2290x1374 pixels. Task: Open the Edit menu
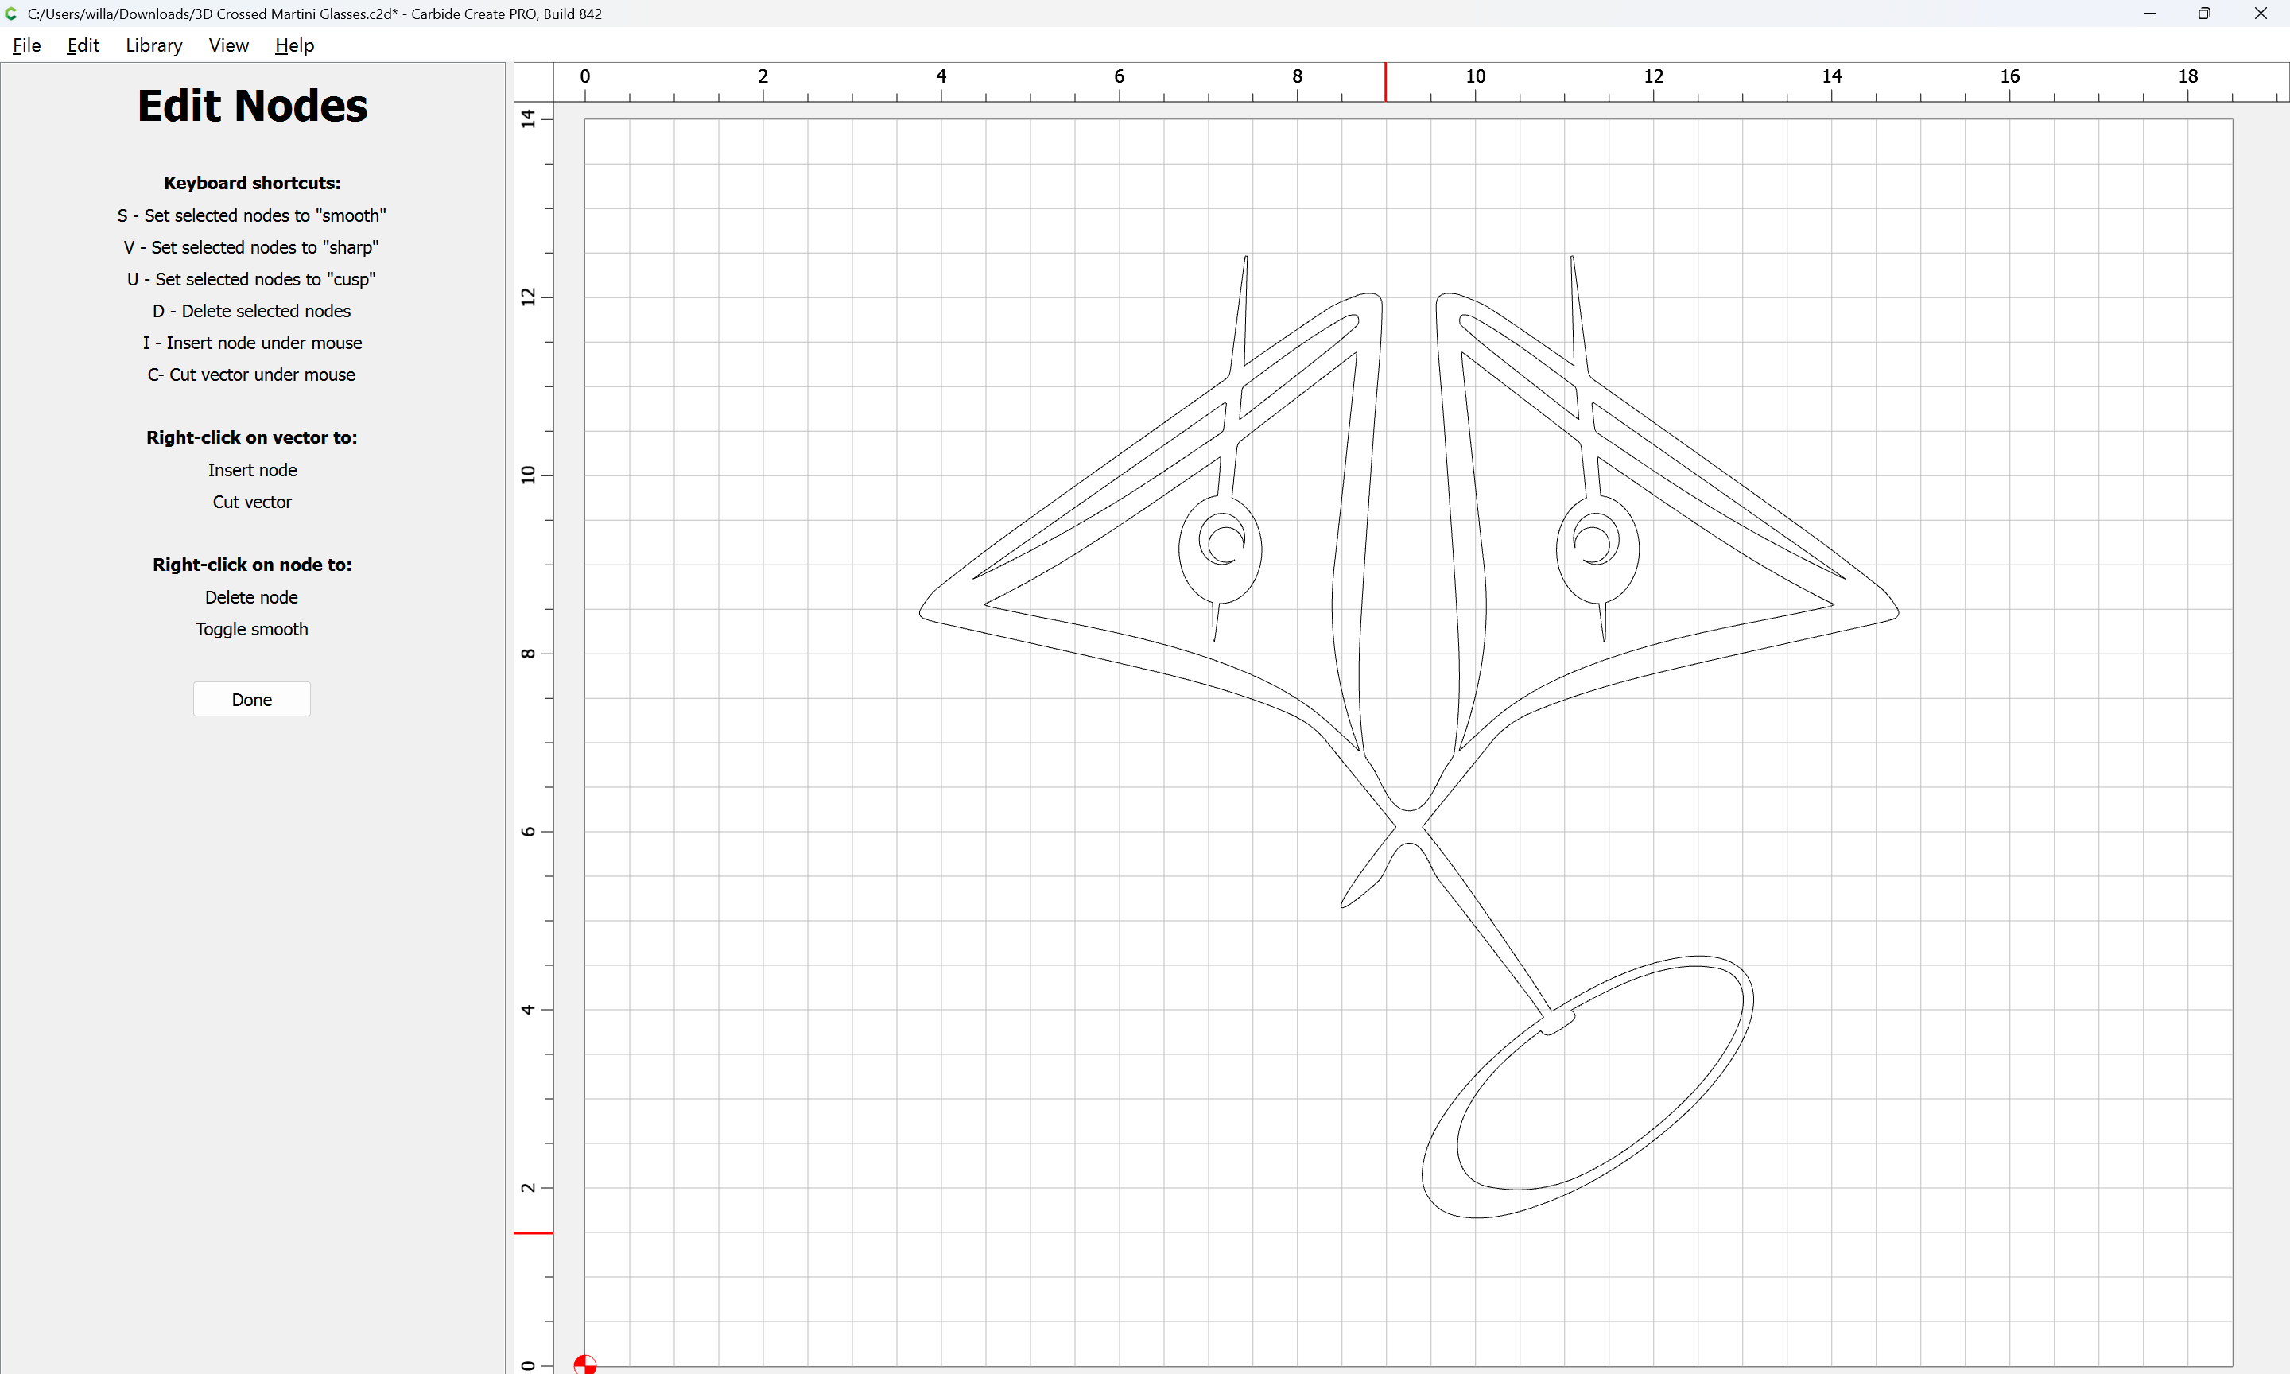pyautogui.click(x=83, y=45)
